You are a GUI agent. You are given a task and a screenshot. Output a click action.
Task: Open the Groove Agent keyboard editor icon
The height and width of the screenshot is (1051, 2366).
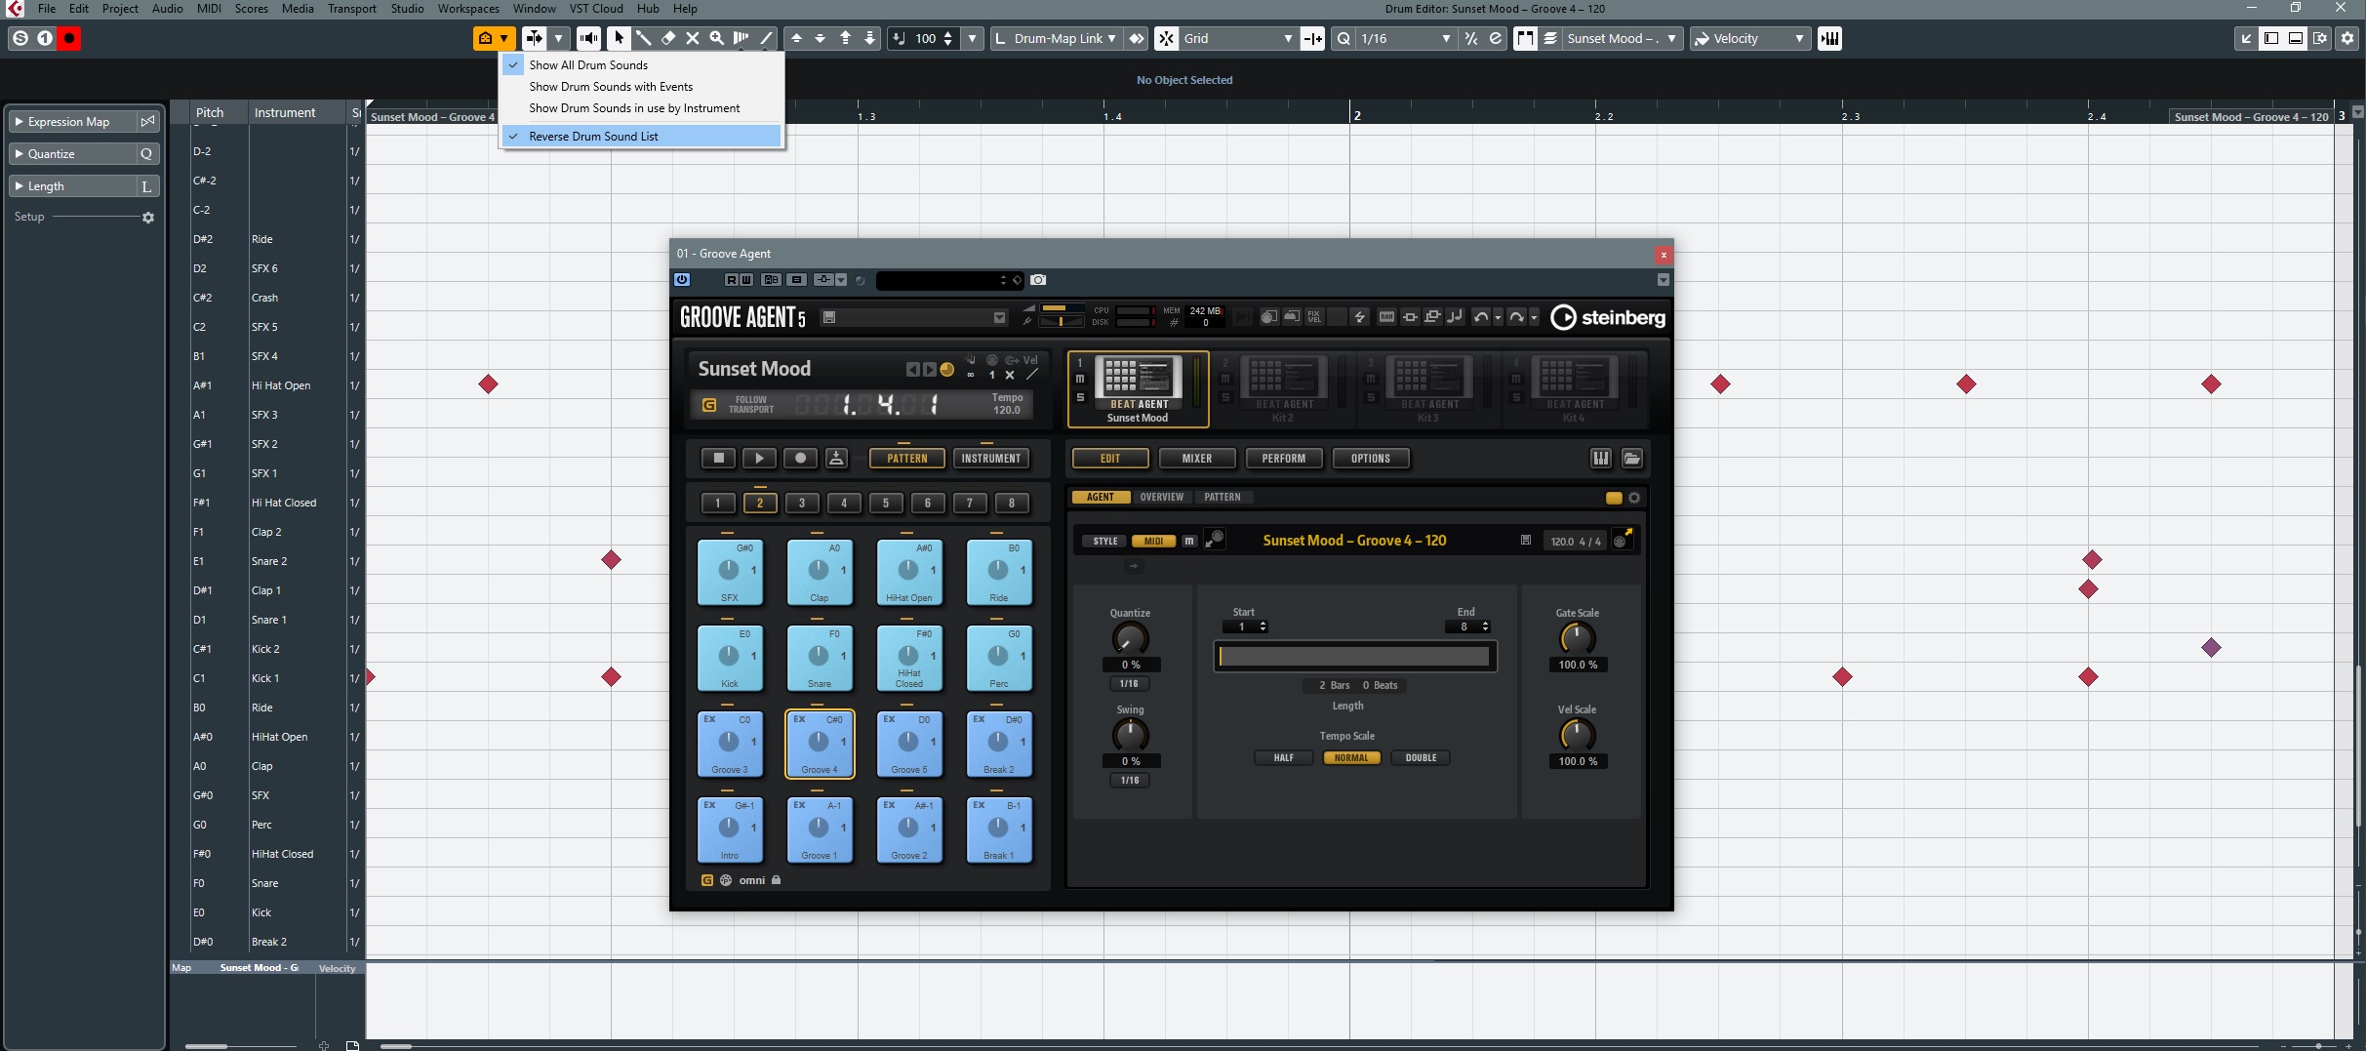[x=1601, y=458]
